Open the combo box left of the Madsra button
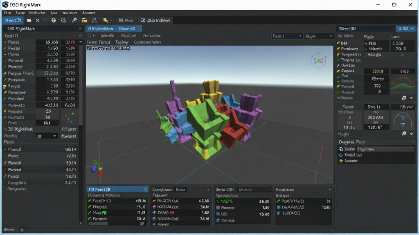The height and width of the screenshot is (235, 419). (47, 136)
